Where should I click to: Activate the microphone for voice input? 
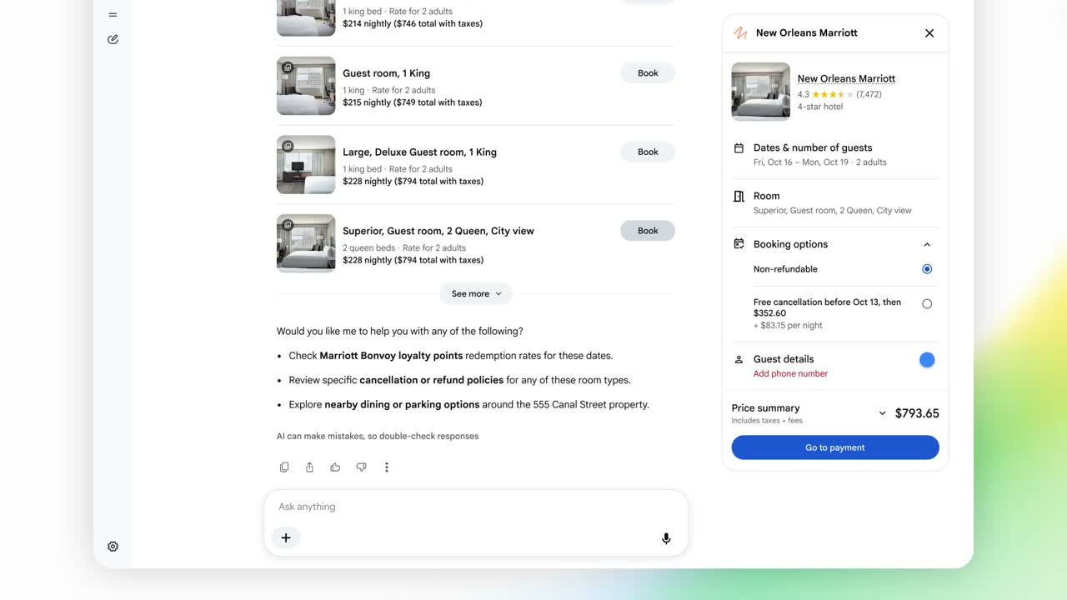pos(666,538)
